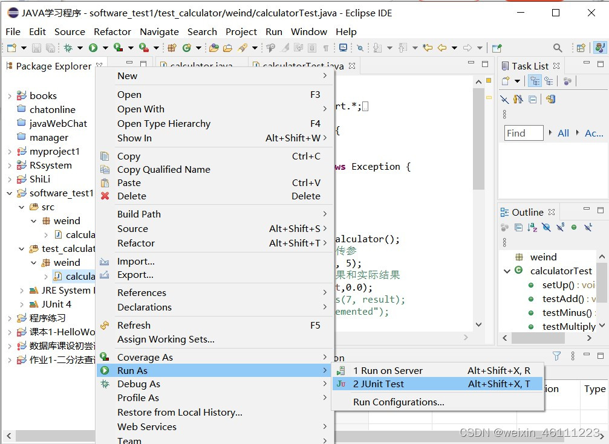
Task: Click New Task icon in Task List
Action: click(x=506, y=81)
